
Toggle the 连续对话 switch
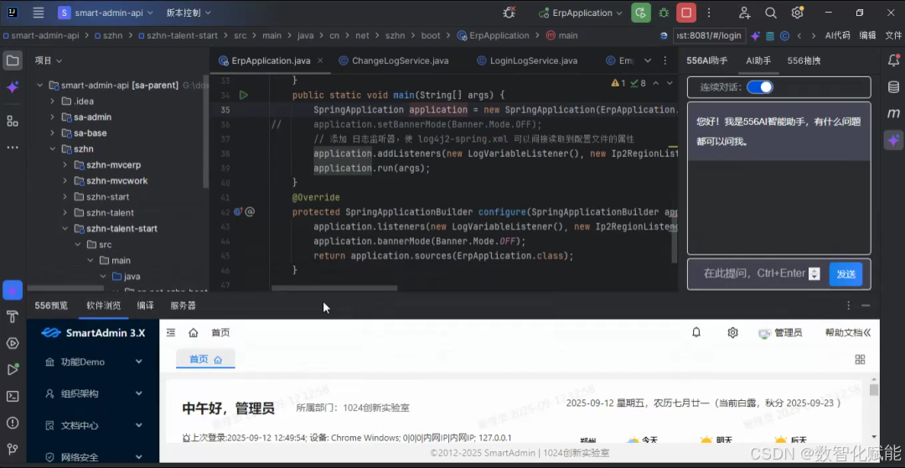tap(759, 87)
